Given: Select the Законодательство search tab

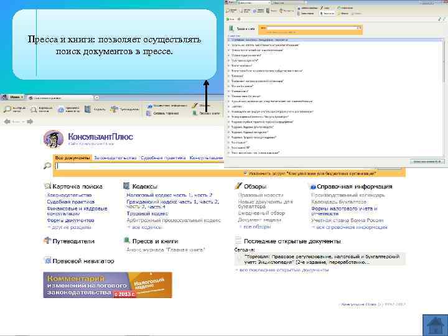Looking at the screenshot, I should (x=115, y=157).
